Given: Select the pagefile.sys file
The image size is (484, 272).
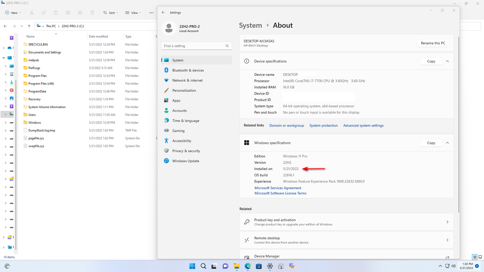Looking at the screenshot, I should pos(36,138).
